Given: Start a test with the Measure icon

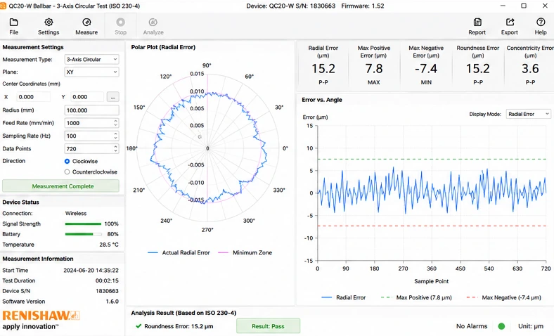Looking at the screenshot, I should [86, 22].
